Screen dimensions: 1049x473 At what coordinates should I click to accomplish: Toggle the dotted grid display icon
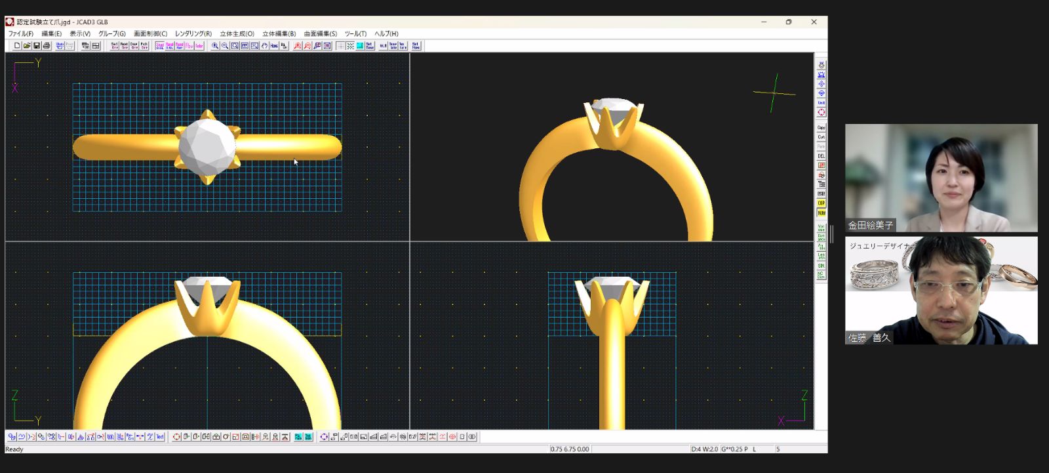pyautogui.click(x=350, y=46)
